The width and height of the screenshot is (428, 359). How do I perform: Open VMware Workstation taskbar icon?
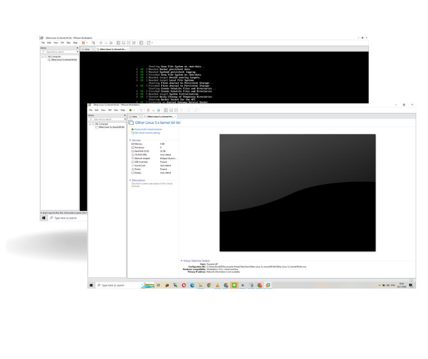(x=268, y=286)
